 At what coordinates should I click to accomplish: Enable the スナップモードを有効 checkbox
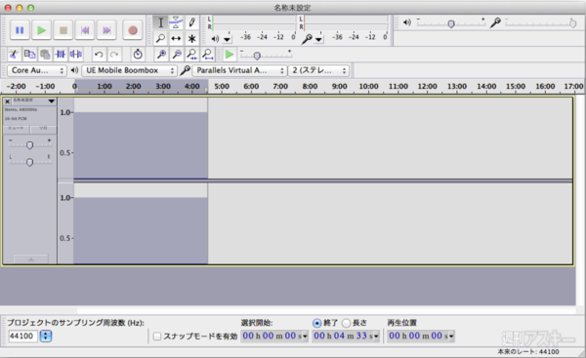click(x=157, y=337)
